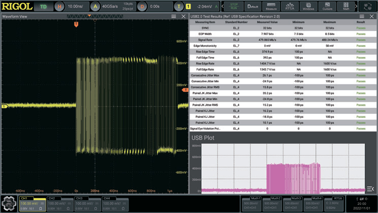Click the RIGOL logo
This screenshot has width=378, height=213.
coord(17,7)
